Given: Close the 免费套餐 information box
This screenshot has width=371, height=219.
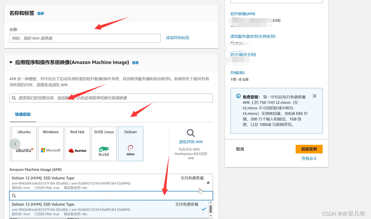Looking at the screenshot, I should click(x=314, y=96).
